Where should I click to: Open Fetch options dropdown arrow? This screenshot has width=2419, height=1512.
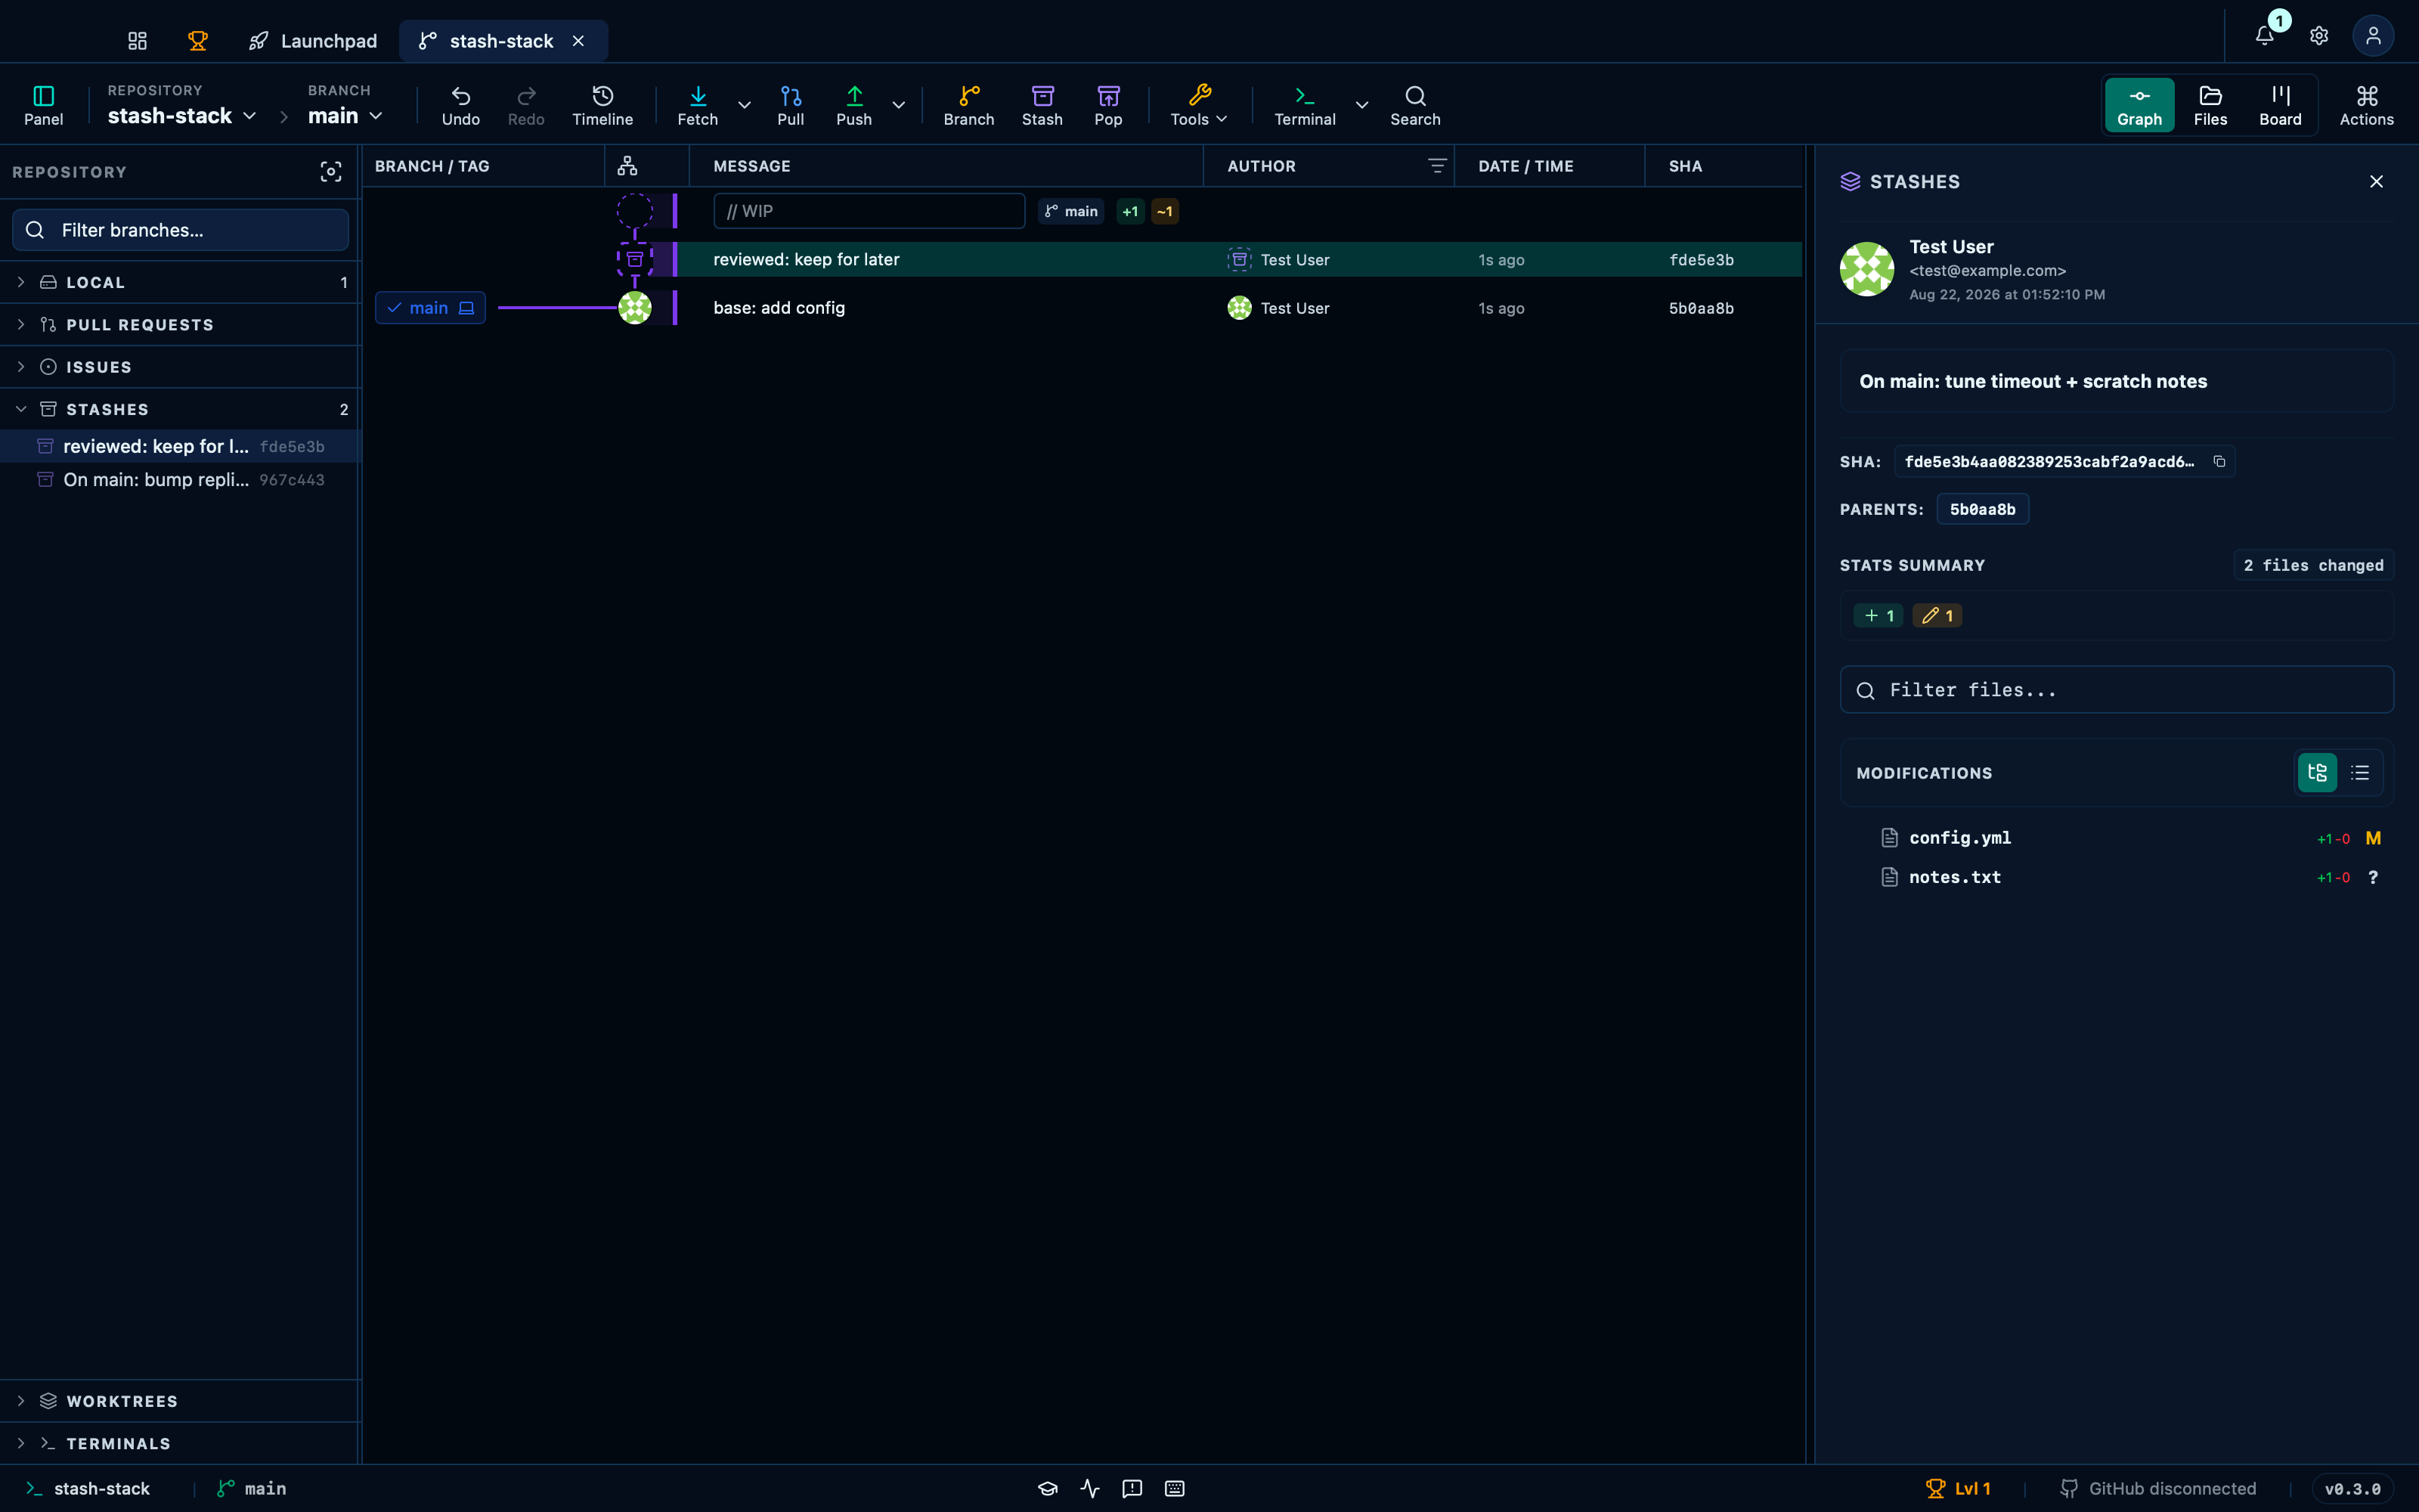pyautogui.click(x=744, y=105)
